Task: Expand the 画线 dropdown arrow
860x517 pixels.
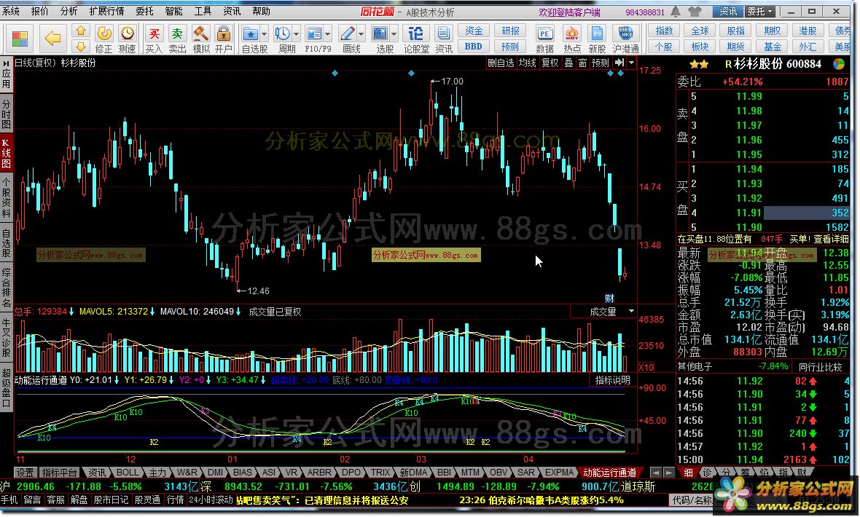Action: point(361,34)
